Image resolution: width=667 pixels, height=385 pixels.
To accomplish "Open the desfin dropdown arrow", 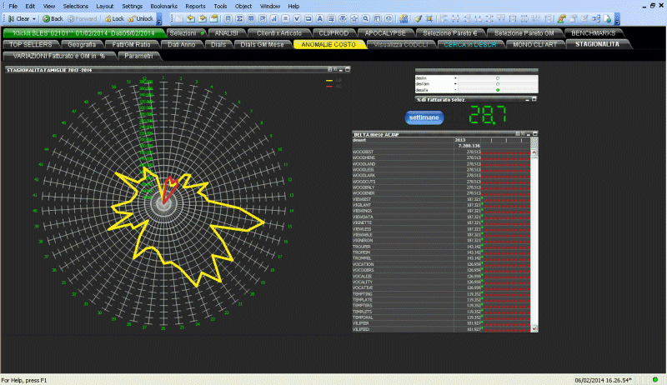I will pyautogui.click(x=455, y=78).
